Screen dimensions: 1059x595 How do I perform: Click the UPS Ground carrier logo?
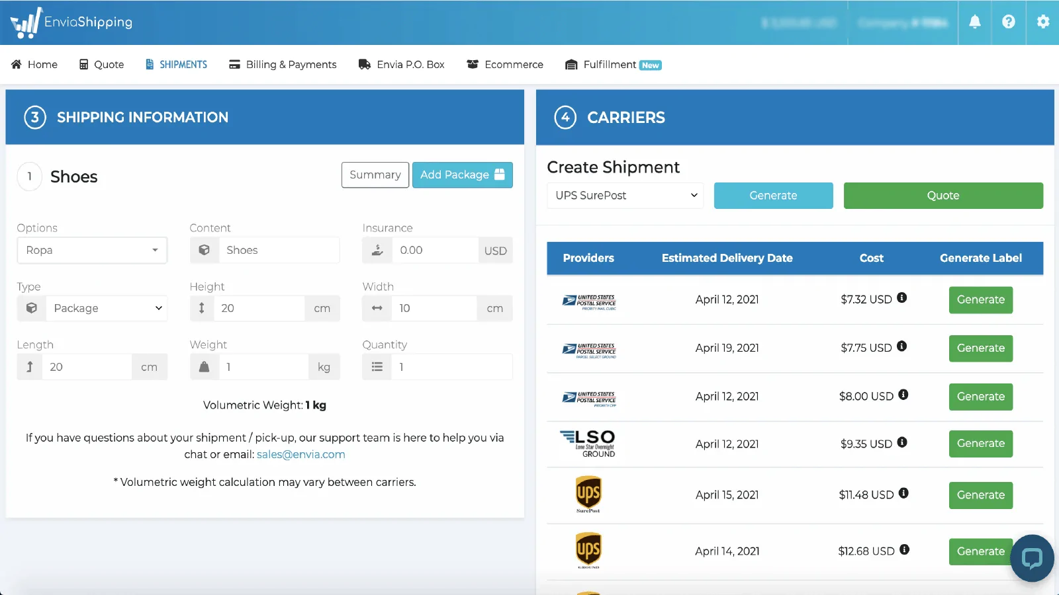pyautogui.click(x=588, y=551)
